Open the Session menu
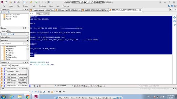Viewport: 177px width, 99px height. tap(25, 6)
